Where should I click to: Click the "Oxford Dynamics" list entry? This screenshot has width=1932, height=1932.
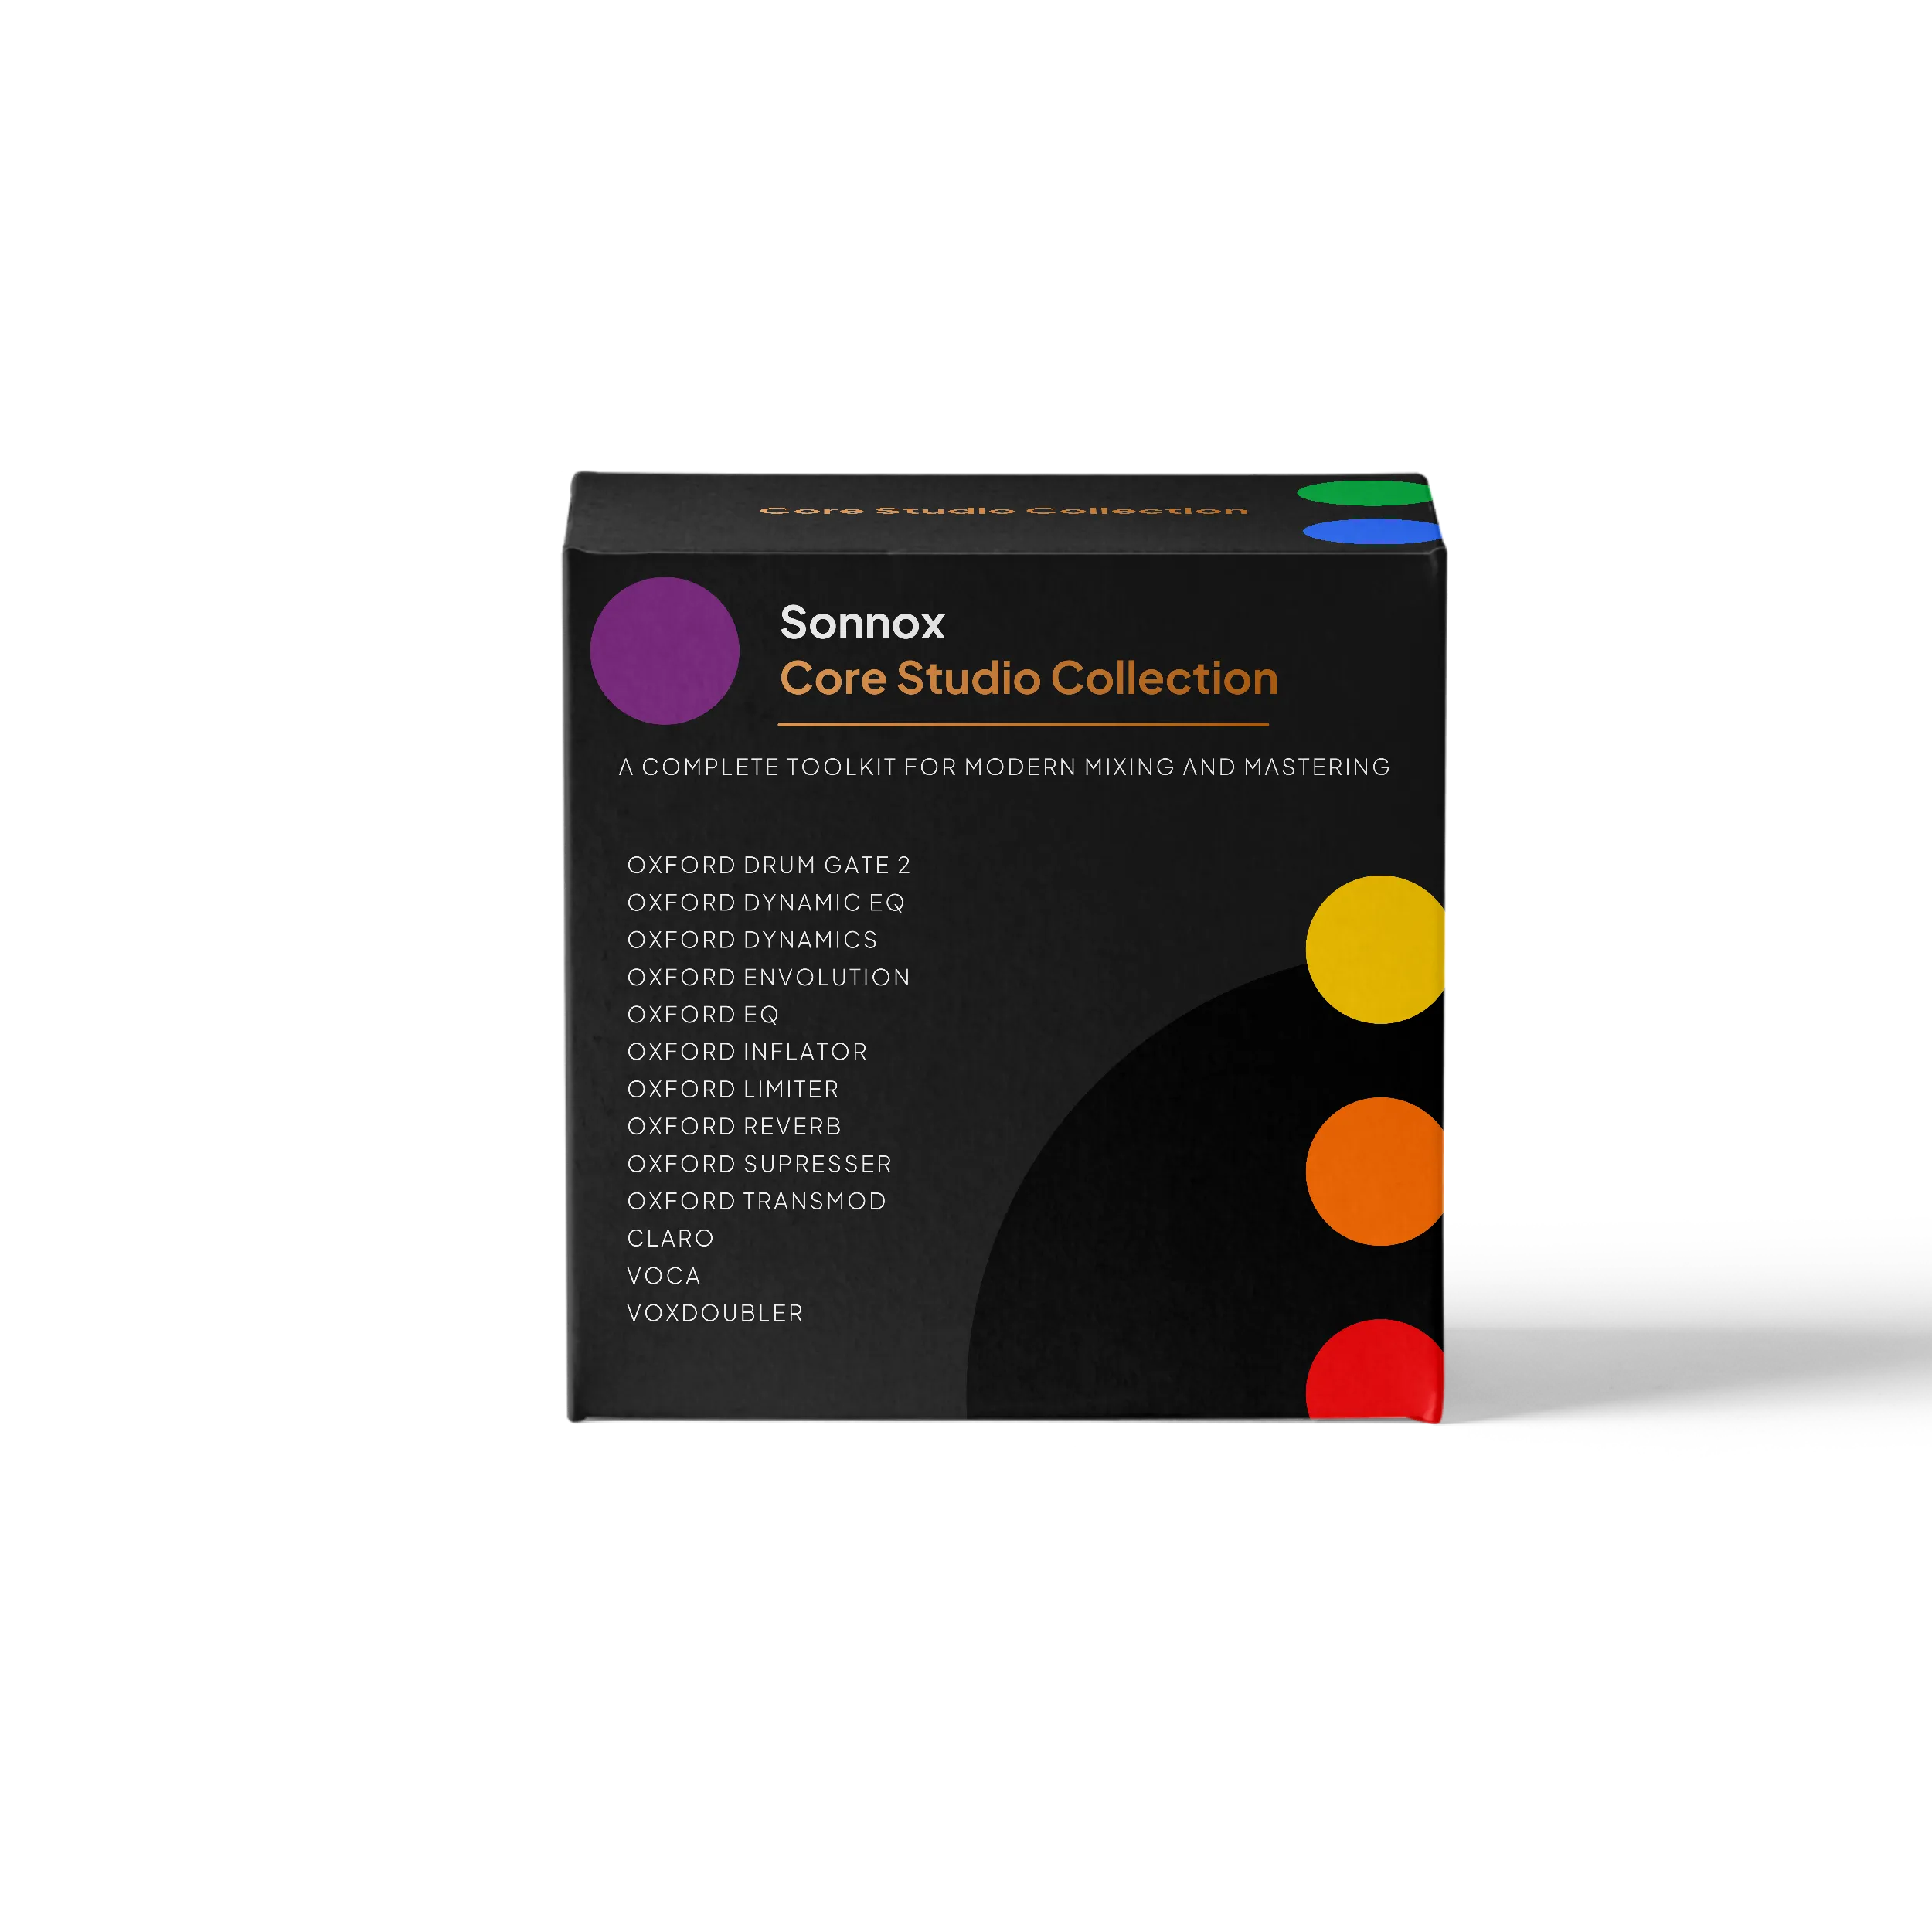752,940
